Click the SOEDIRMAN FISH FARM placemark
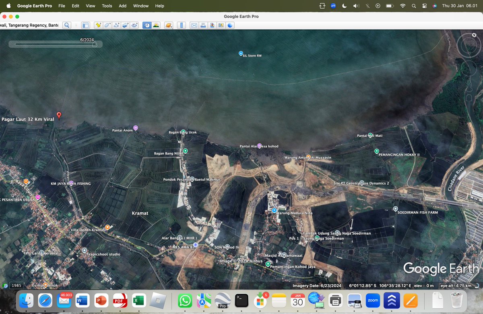 (x=395, y=208)
